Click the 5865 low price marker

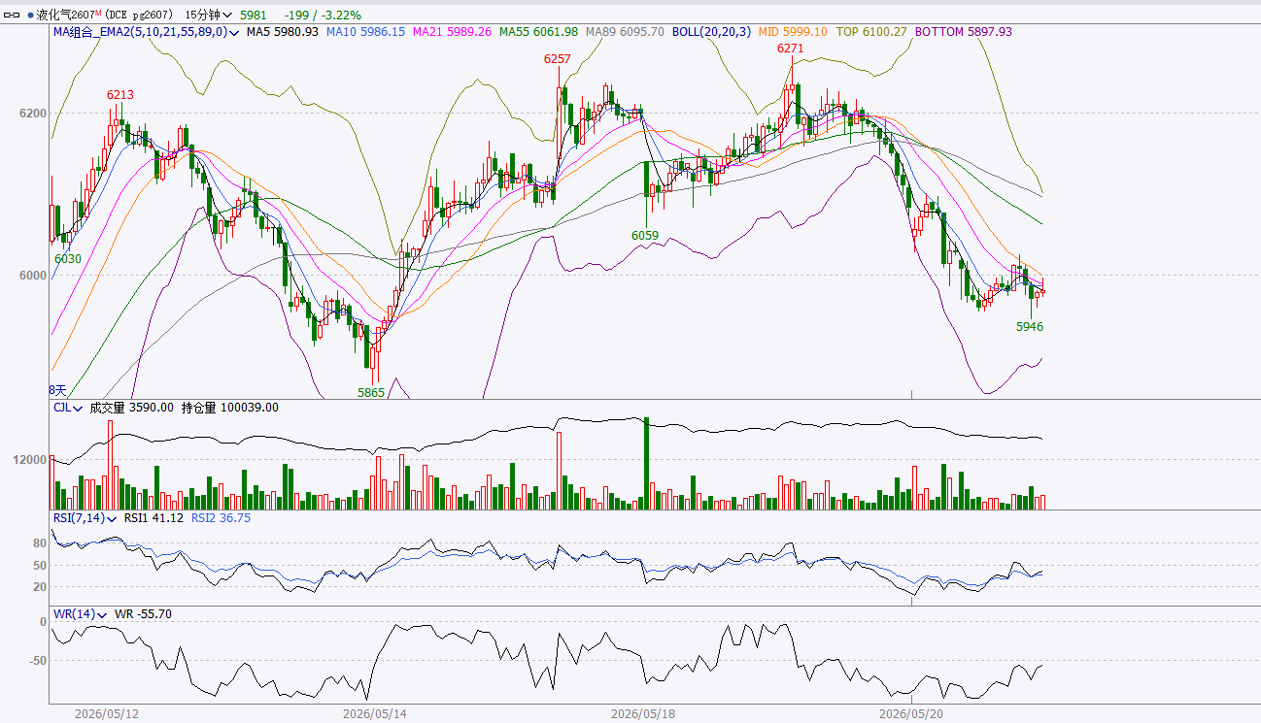tap(371, 392)
